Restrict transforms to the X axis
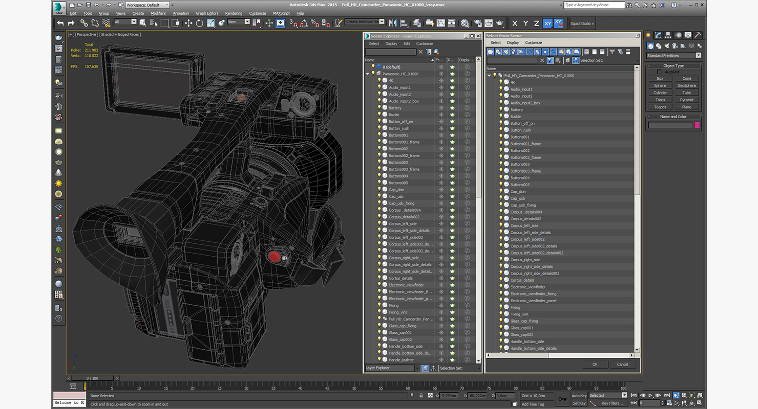The width and height of the screenshot is (758, 409). [x=515, y=24]
